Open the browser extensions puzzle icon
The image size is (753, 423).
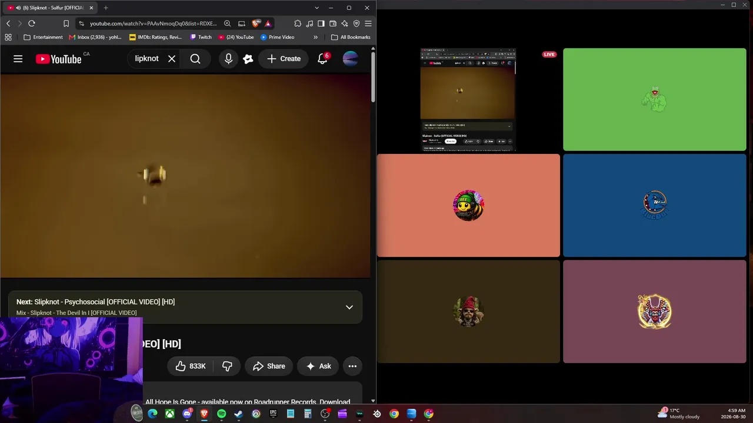tap(298, 23)
